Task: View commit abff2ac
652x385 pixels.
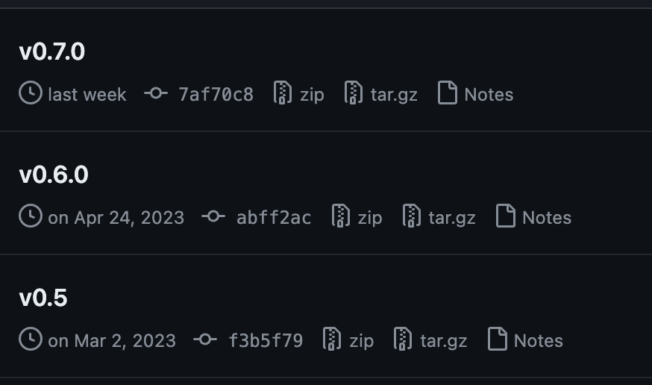Action: pyautogui.click(x=274, y=217)
